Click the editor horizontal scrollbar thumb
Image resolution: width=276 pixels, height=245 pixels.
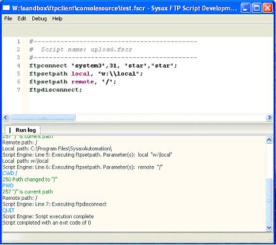pyautogui.click(x=43, y=117)
